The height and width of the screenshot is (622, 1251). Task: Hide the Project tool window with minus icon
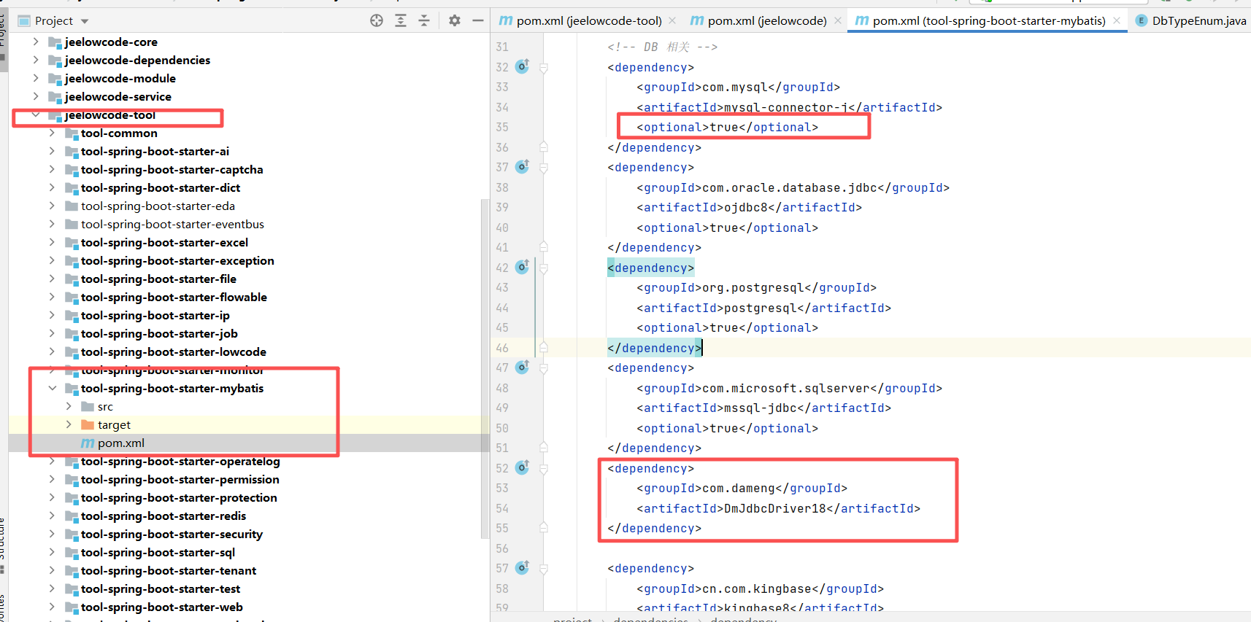click(478, 20)
